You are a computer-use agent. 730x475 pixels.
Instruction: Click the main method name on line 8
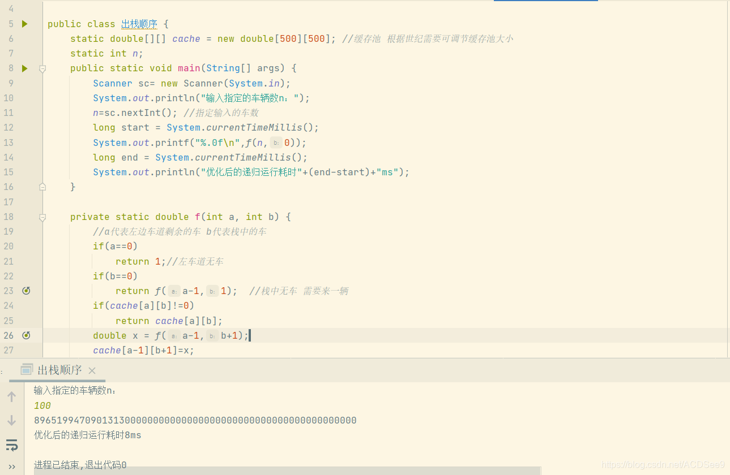pos(189,68)
